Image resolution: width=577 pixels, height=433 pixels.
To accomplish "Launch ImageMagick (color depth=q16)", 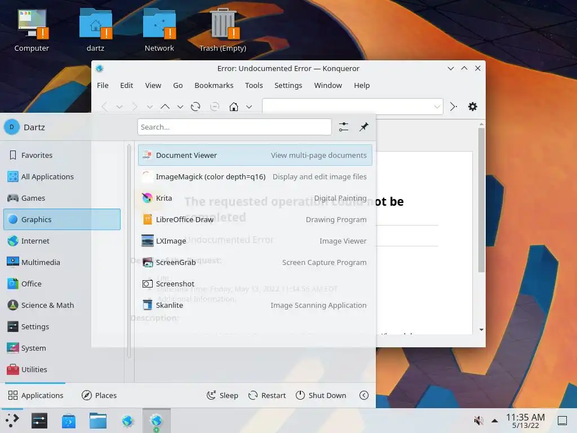I will (255, 176).
